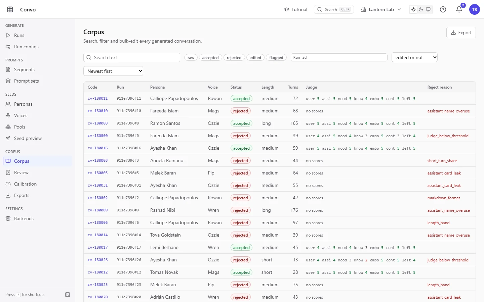Select Corpus in the sidebar
The image size is (484, 302).
(x=38, y=161)
